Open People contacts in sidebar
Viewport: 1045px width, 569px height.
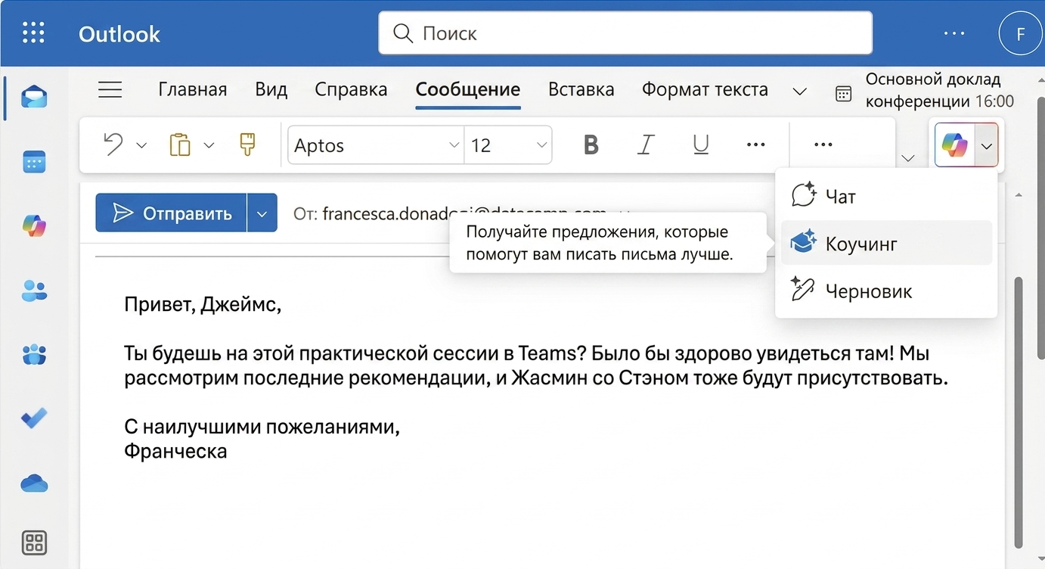point(34,290)
